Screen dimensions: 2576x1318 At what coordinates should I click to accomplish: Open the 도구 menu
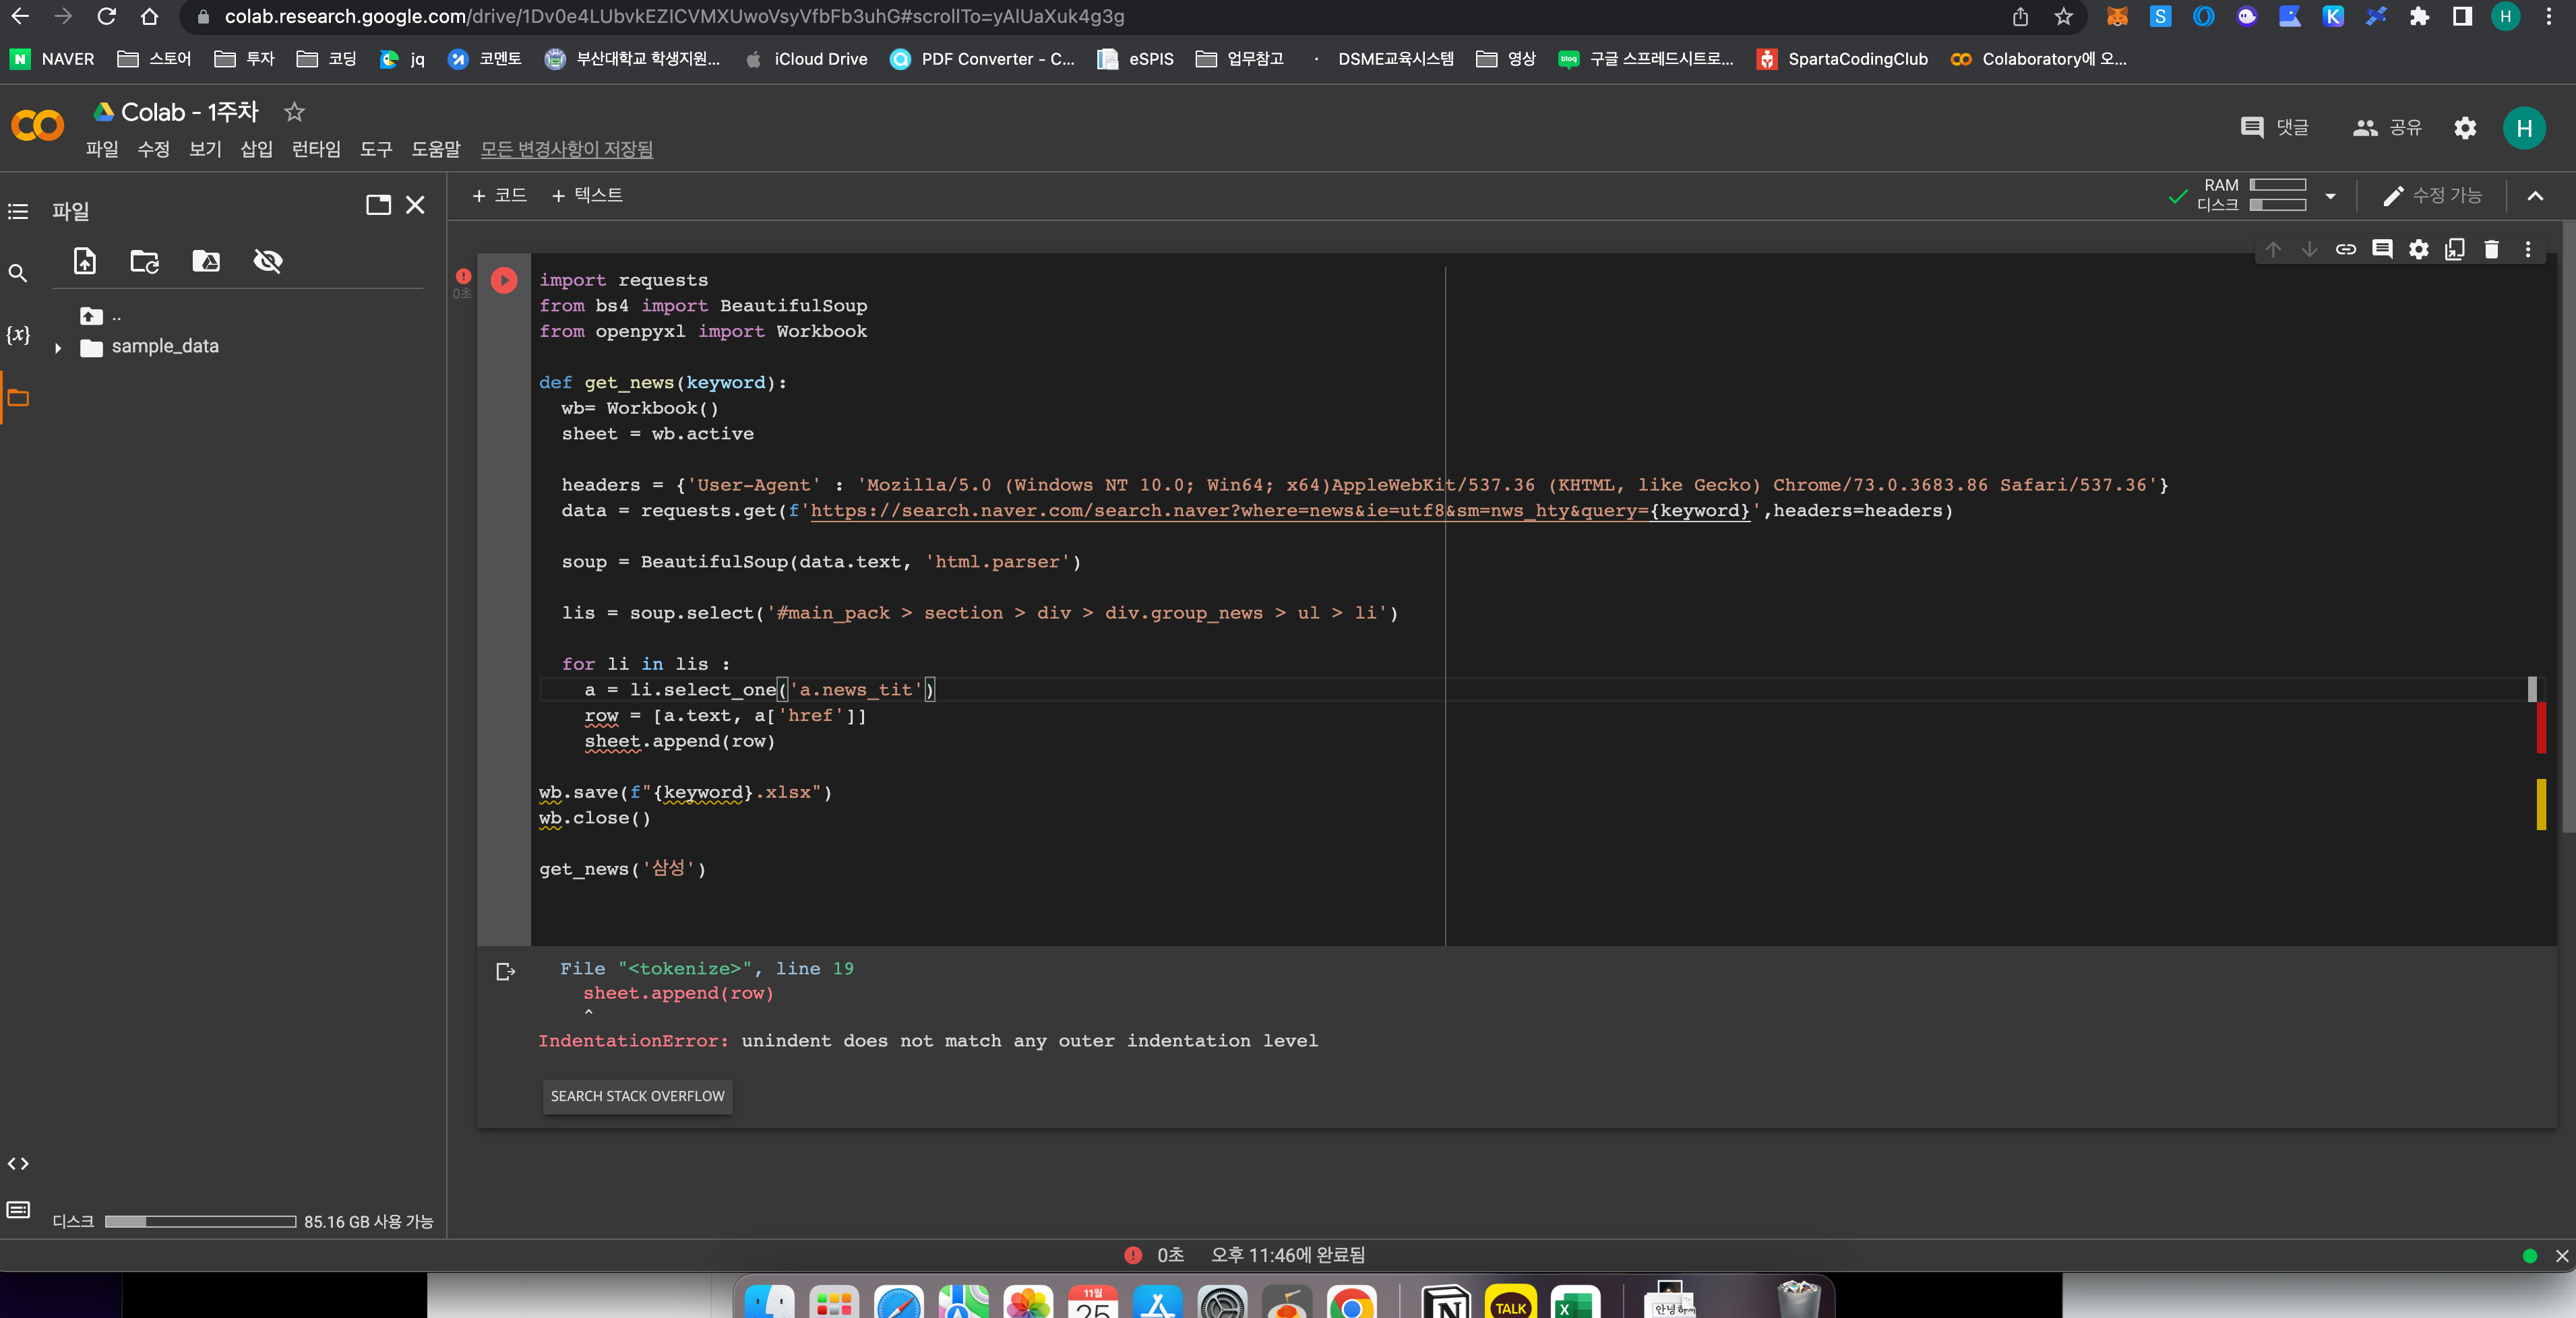376,149
